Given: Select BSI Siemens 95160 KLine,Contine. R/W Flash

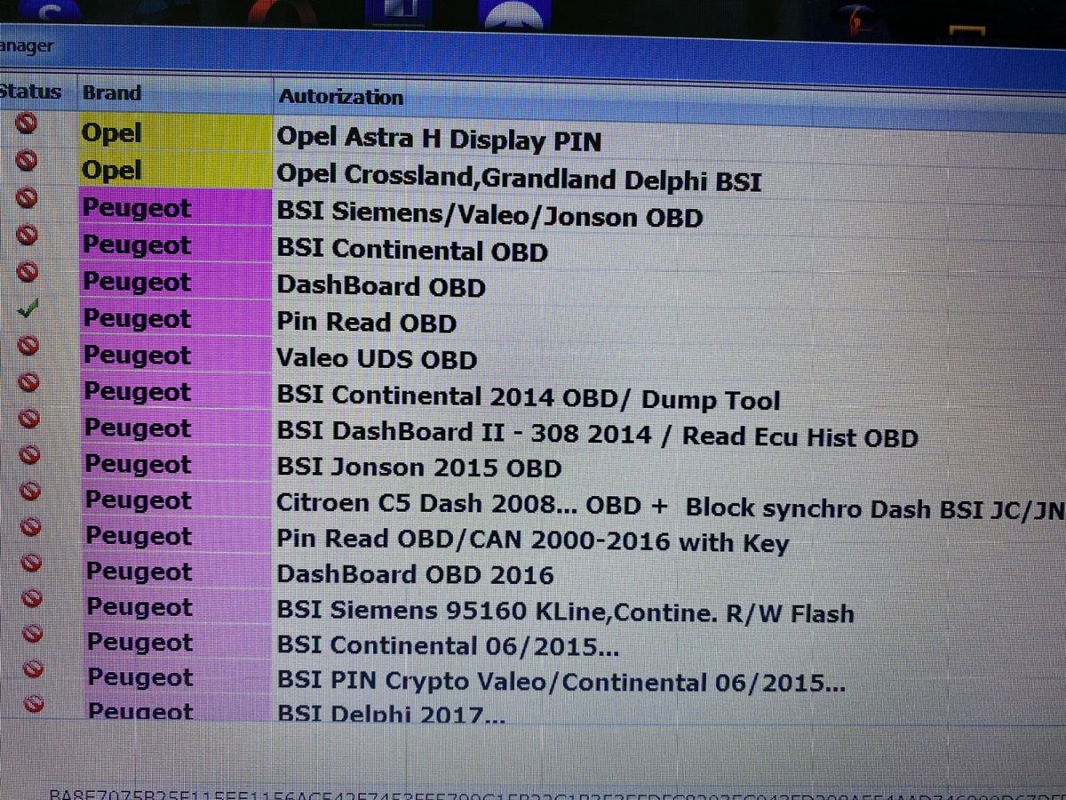Looking at the screenshot, I should tap(565, 612).
